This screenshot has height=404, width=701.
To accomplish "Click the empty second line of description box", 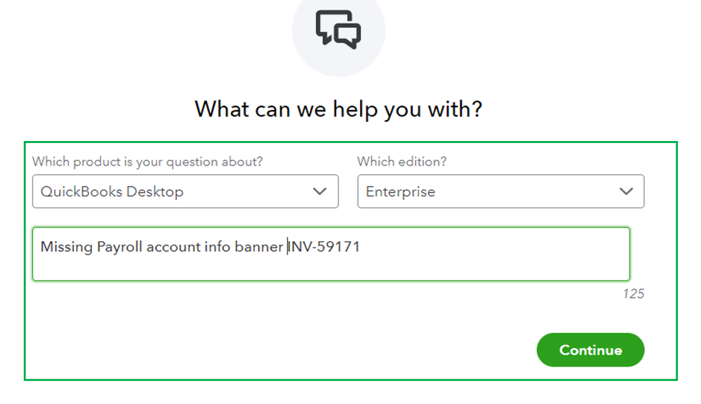I will (x=330, y=267).
